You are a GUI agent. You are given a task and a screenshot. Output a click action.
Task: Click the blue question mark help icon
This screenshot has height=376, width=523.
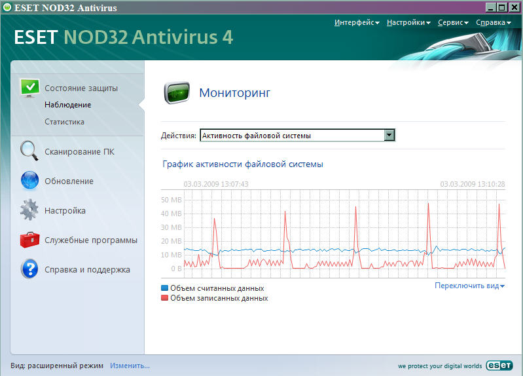[29, 269]
